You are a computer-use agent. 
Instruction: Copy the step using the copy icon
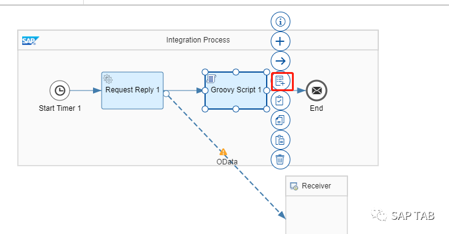tap(280, 120)
